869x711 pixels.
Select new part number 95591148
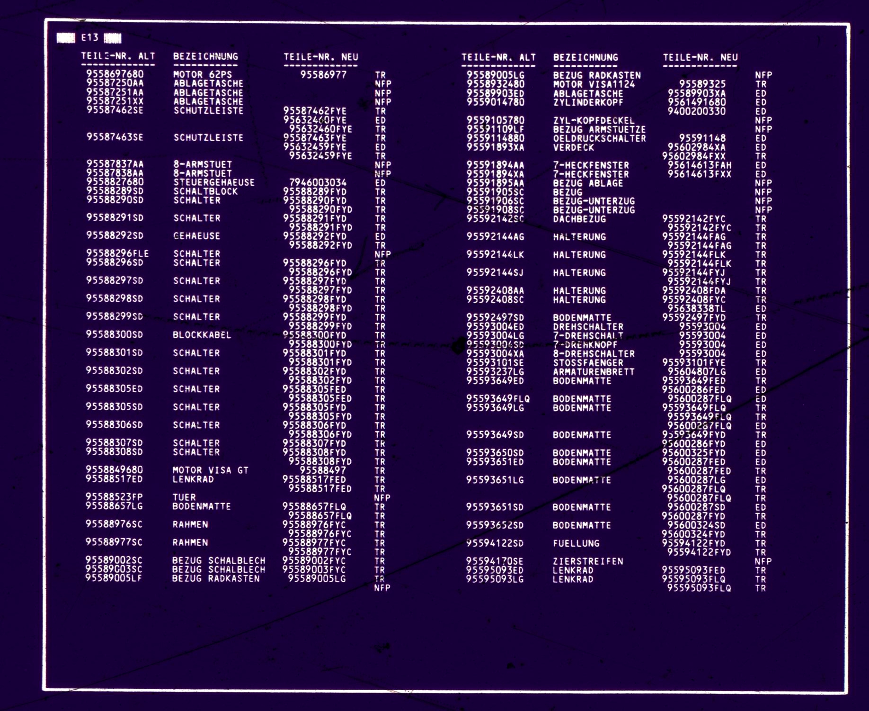click(x=702, y=138)
